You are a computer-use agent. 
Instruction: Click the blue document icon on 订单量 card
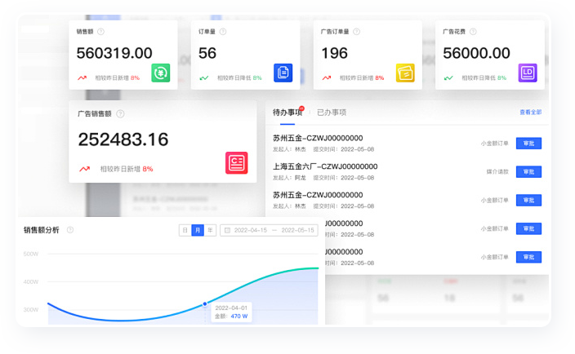pos(283,73)
